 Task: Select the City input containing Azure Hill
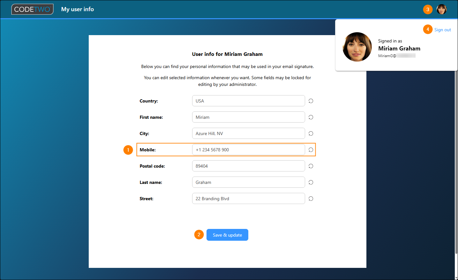(x=248, y=133)
